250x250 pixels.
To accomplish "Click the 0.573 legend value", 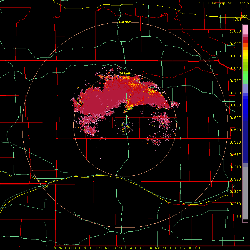I will [x=235, y=130].
